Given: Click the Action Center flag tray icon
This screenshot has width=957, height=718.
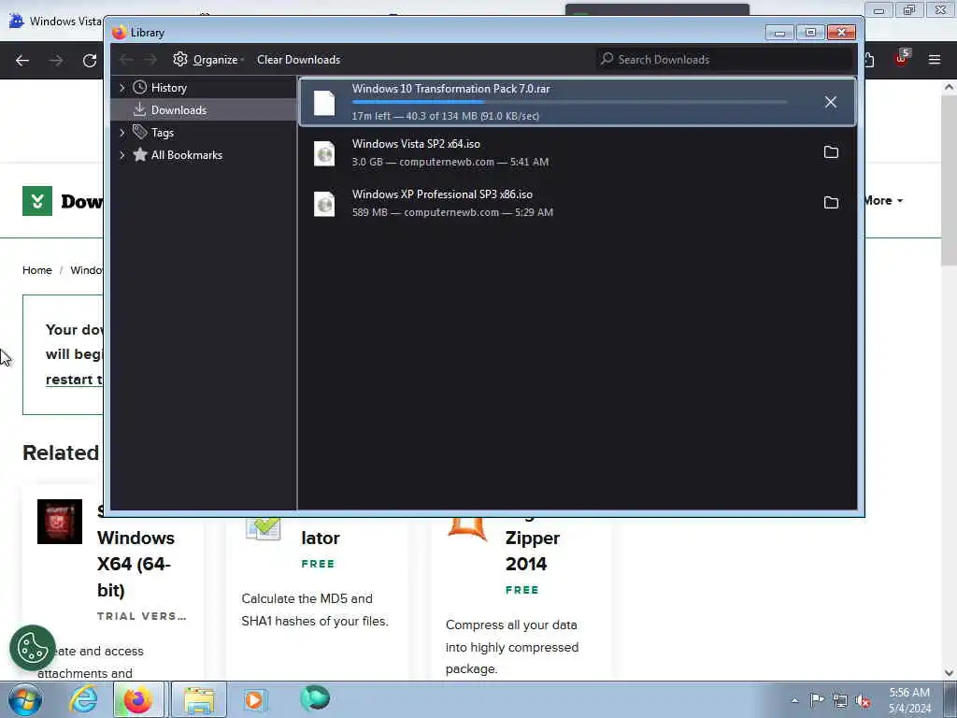Looking at the screenshot, I should [x=817, y=699].
